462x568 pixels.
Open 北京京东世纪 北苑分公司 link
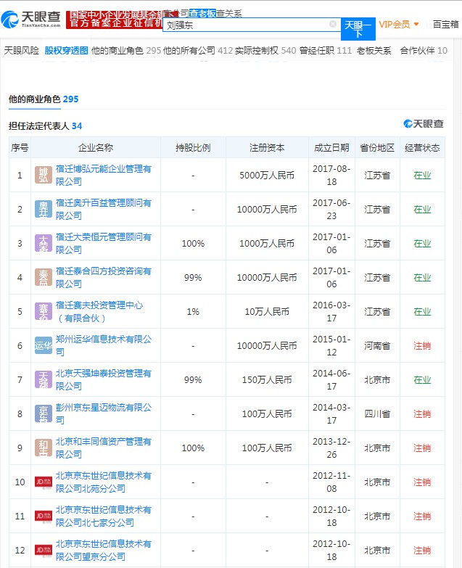tap(104, 482)
